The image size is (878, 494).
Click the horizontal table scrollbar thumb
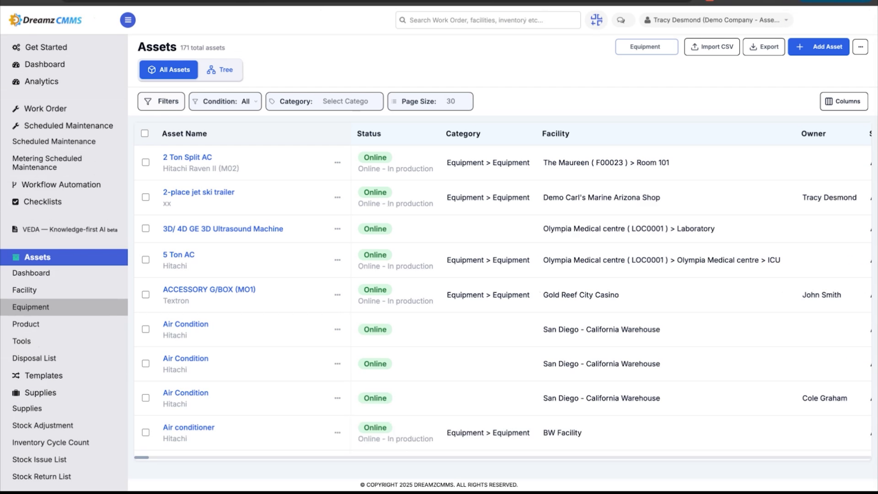pyautogui.click(x=142, y=457)
